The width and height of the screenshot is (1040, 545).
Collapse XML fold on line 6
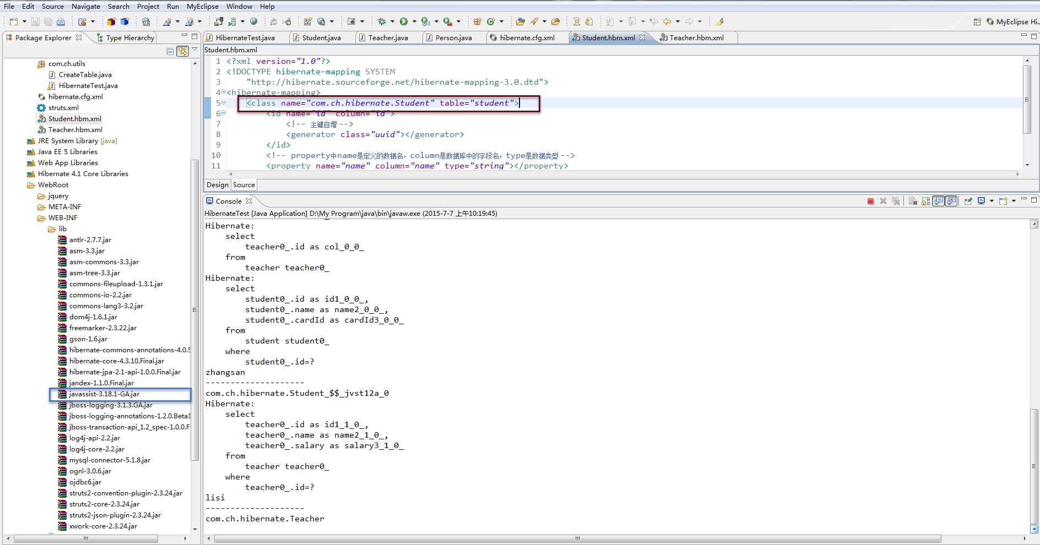pos(223,113)
